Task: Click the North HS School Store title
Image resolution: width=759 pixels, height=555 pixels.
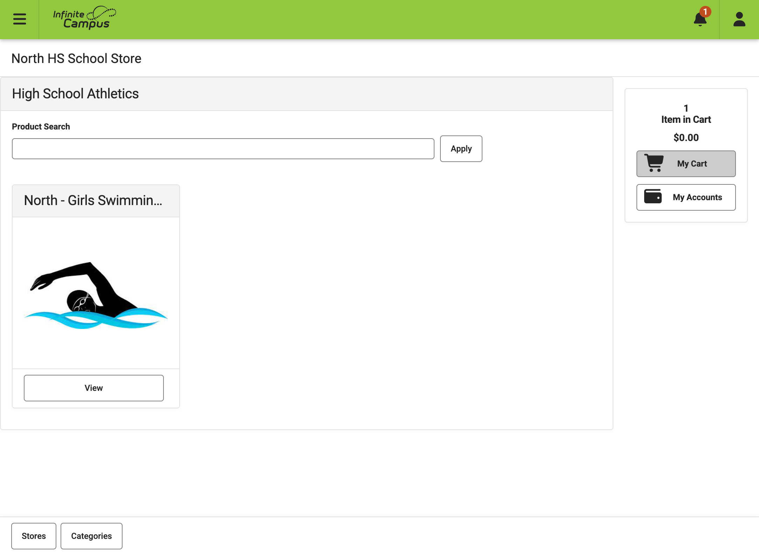Action: (x=76, y=58)
